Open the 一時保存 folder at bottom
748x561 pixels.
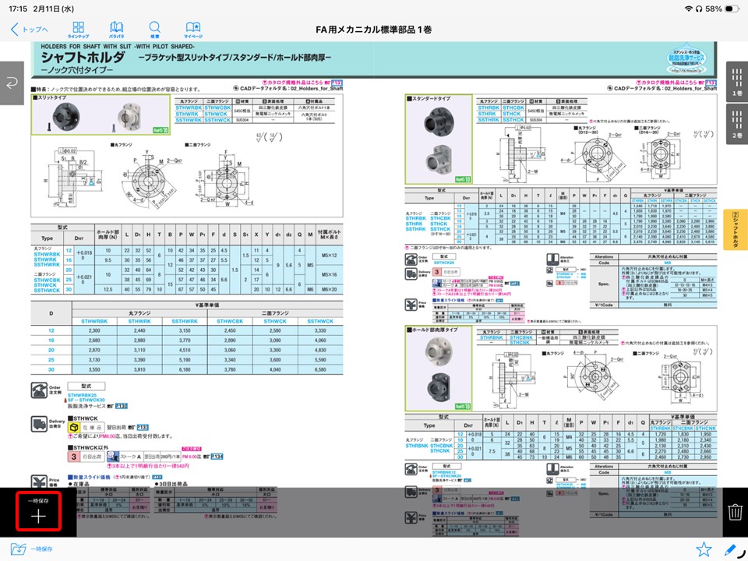(x=31, y=549)
